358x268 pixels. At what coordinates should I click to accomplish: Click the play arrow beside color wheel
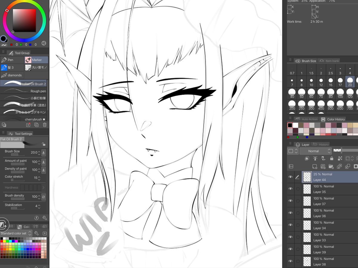[x=44, y=43]
